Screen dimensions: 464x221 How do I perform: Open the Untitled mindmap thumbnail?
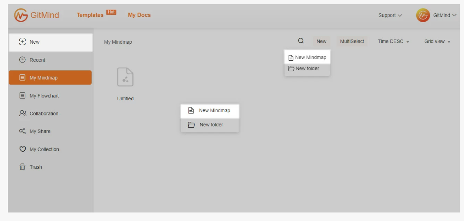[x=124, y=78]
